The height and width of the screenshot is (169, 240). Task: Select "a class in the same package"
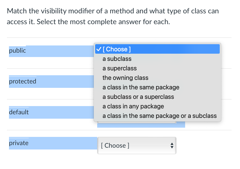141,87
